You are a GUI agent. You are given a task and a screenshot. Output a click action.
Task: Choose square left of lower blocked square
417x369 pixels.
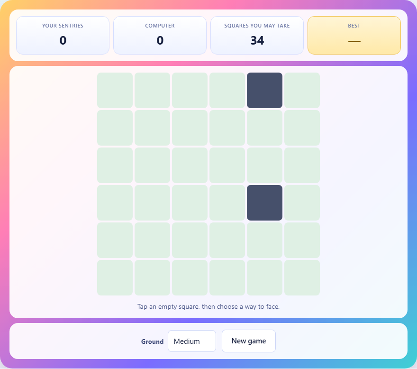[x=227, y=203]
